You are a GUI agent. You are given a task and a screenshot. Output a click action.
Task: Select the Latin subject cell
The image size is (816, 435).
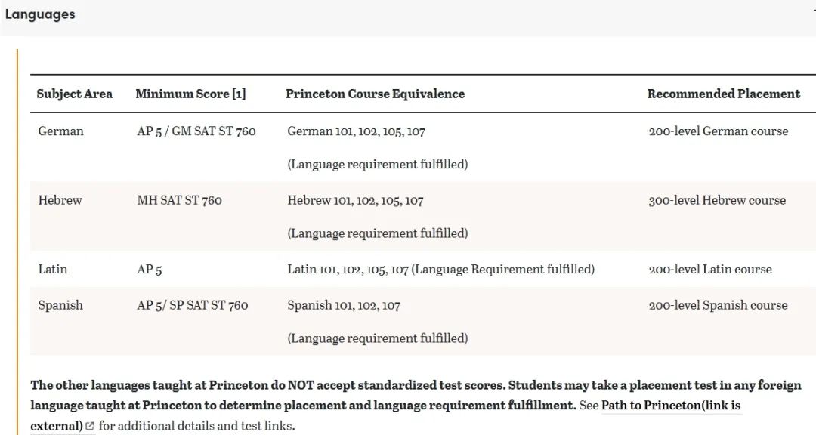click(x=53, y=269)
